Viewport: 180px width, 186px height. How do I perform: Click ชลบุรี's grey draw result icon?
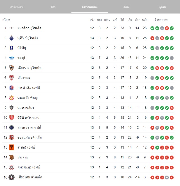coord(172,58)
